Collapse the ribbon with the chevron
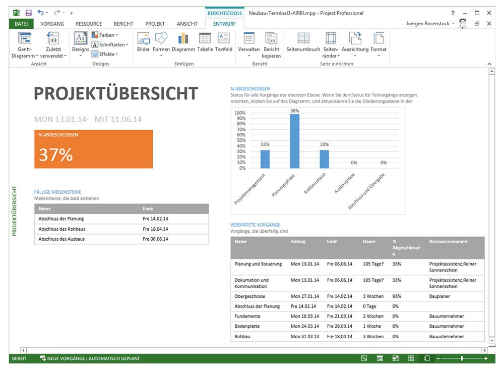Viewport: 504px width, 368px height. point(489,64)
